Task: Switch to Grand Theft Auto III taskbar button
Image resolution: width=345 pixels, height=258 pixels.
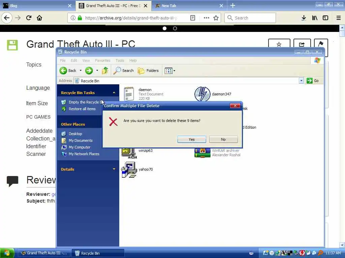Action: pos(44,253)
